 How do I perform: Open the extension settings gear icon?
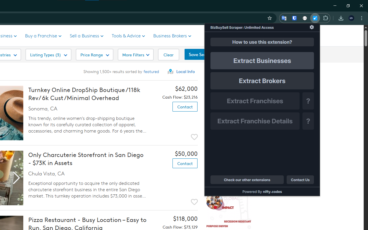(312, 27)
